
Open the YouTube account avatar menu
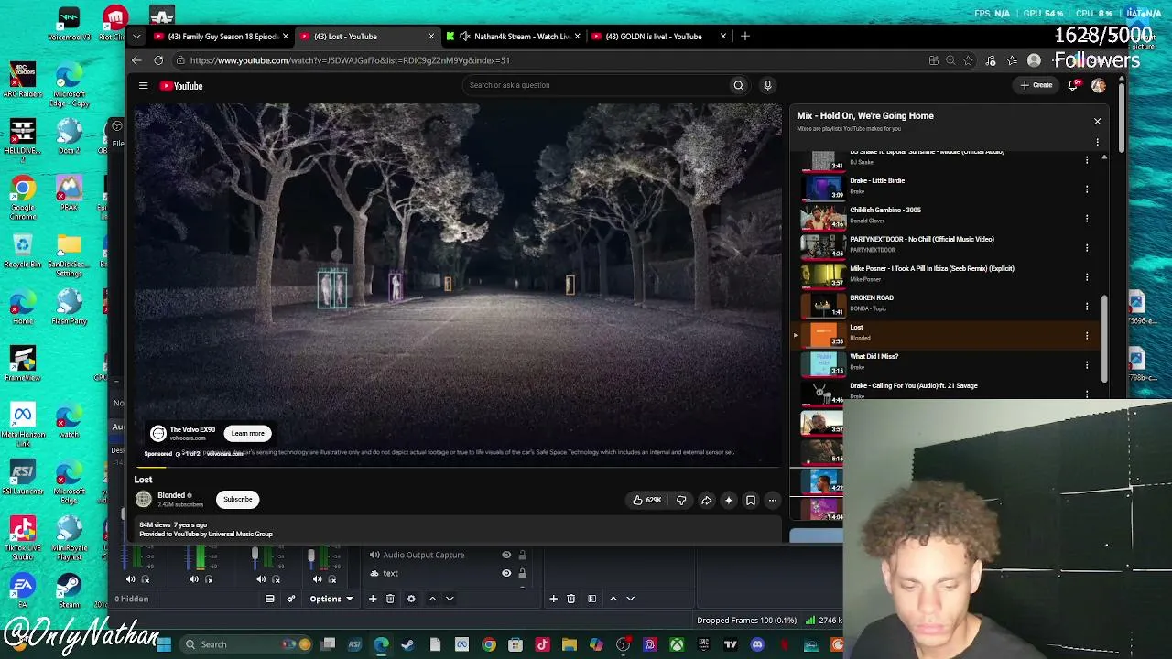point(1099,85)
